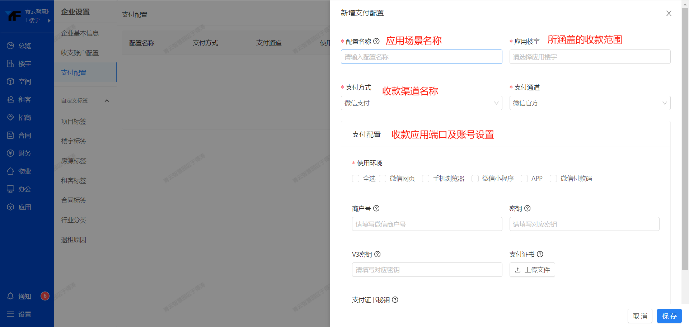Screen dimensions: 689x327
Task: Click the help icon beside 支付证书秘钥
Action: coord(395,300)
